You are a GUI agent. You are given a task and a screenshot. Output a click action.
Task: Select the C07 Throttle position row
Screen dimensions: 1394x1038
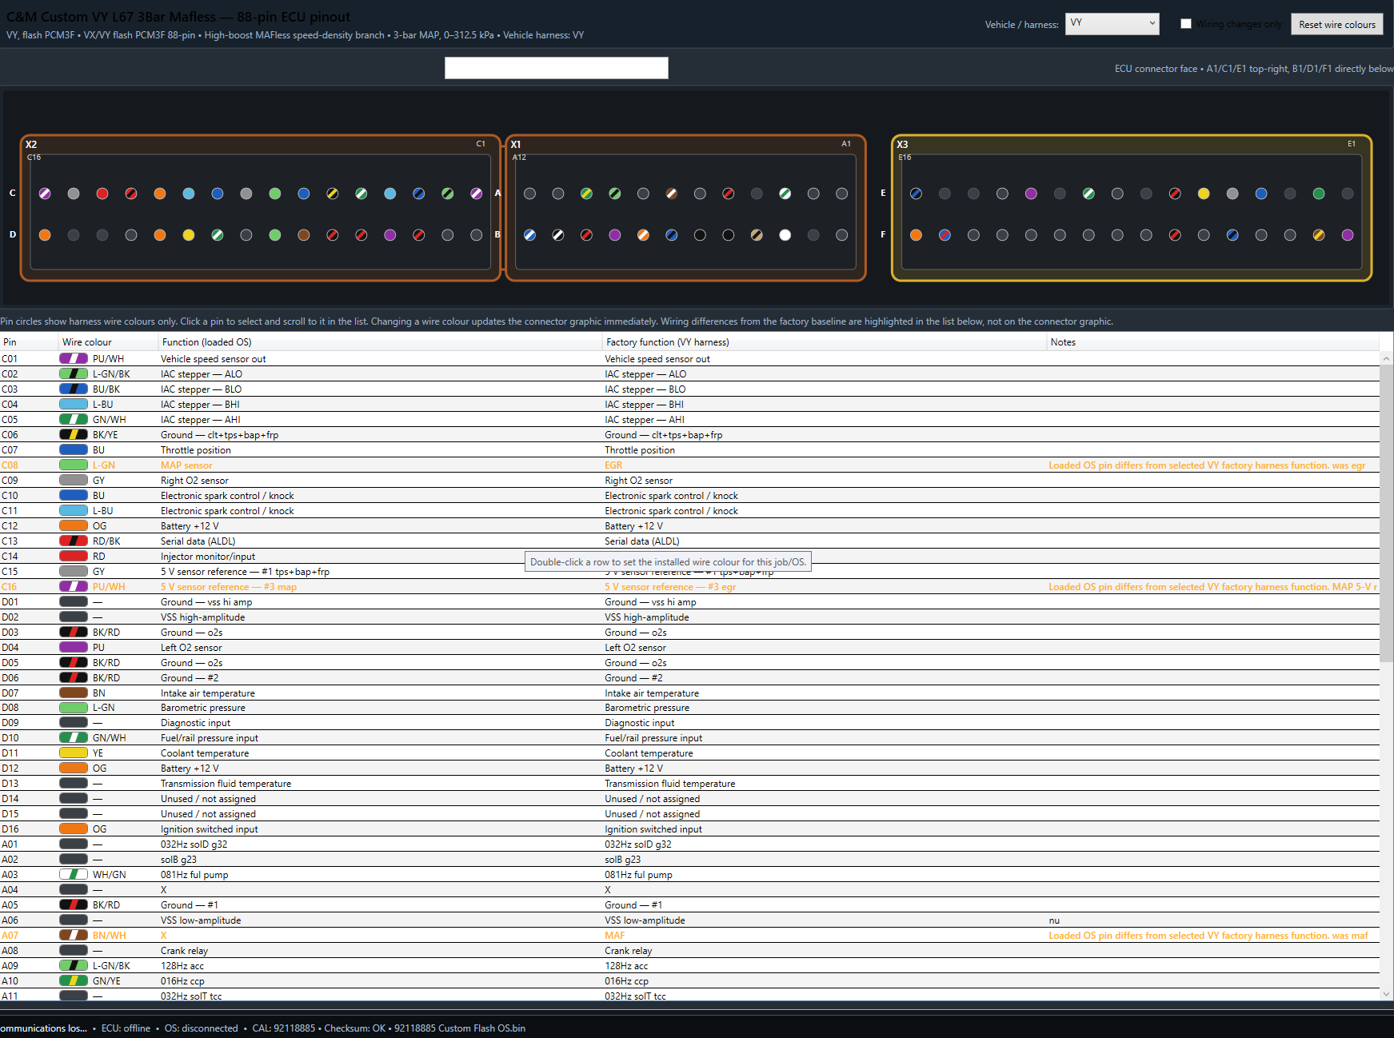[689, 450]
